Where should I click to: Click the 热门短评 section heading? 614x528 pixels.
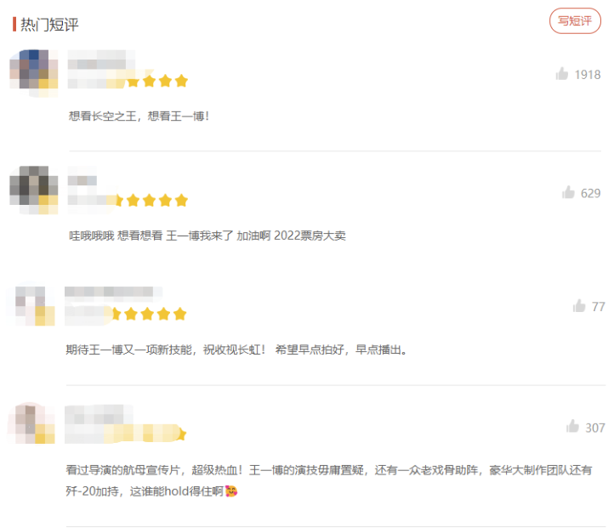(49, 25)
